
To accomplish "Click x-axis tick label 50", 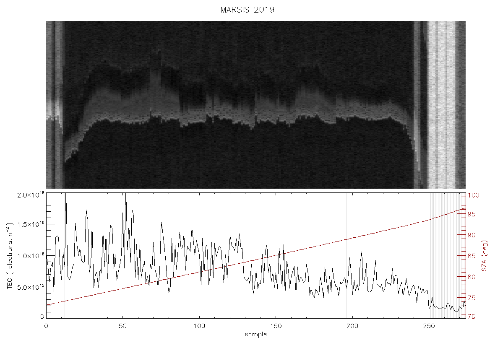I will click(123, 326).
